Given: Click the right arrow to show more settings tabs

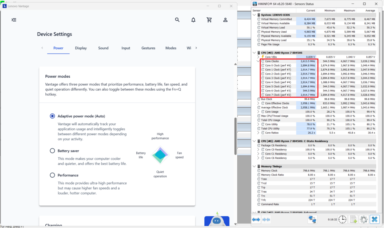Looking at the screenshot, I should pos(196,48).
